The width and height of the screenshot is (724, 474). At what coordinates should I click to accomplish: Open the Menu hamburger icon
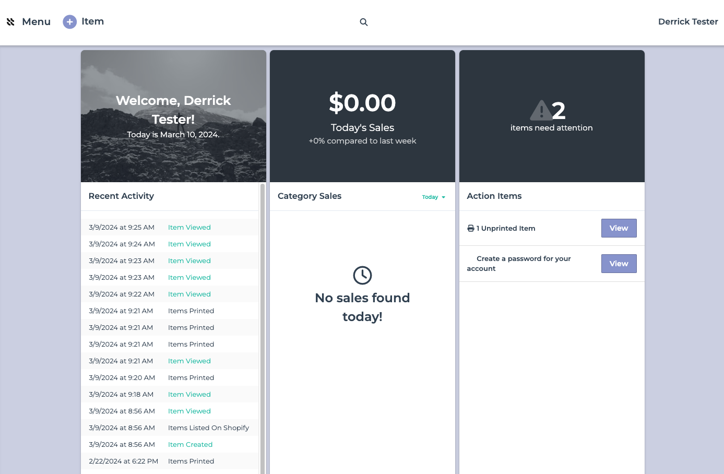10,22
